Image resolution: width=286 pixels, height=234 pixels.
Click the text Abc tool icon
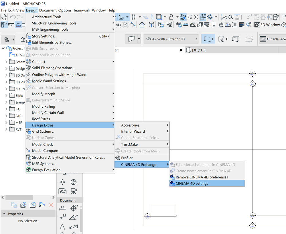[x=118, y=25]
